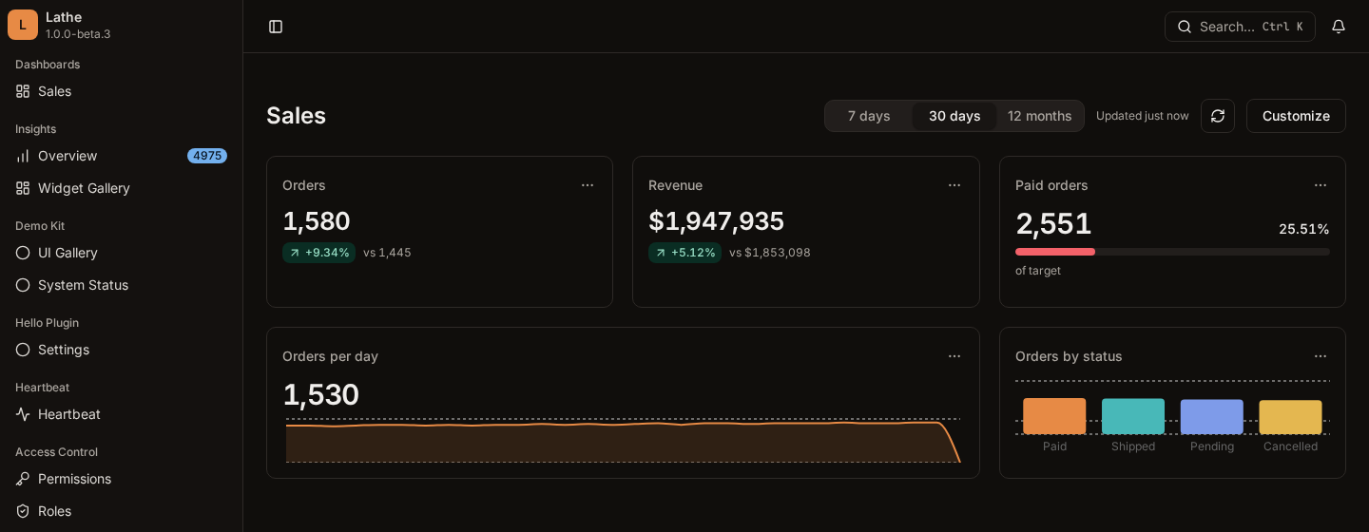The width and height of the screenshot is (1369, 532).
Task: Click the Widget Gallery icon
Action: (x=23, y=188)
